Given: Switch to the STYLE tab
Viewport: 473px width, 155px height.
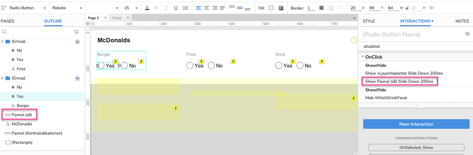Looking at the screenshot, I should 369,21.
